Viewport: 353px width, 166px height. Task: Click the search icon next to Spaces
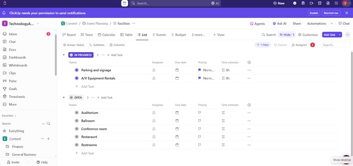click(x=49, y=123)
